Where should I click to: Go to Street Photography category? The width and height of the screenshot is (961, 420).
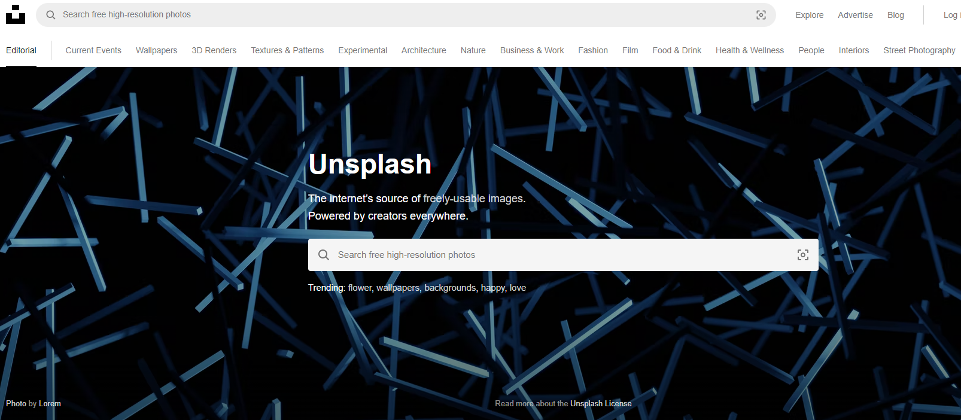tap(920, 50)
